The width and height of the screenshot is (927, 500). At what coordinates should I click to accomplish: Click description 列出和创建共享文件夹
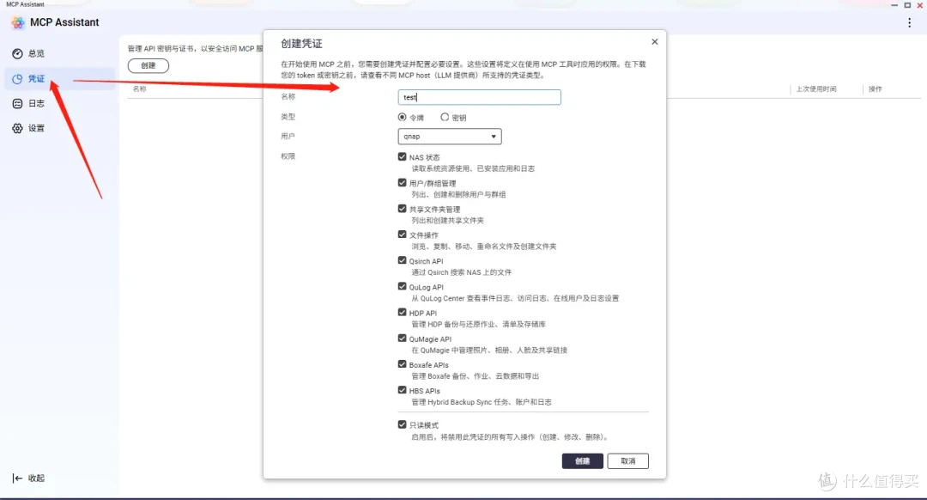[447, 221]
